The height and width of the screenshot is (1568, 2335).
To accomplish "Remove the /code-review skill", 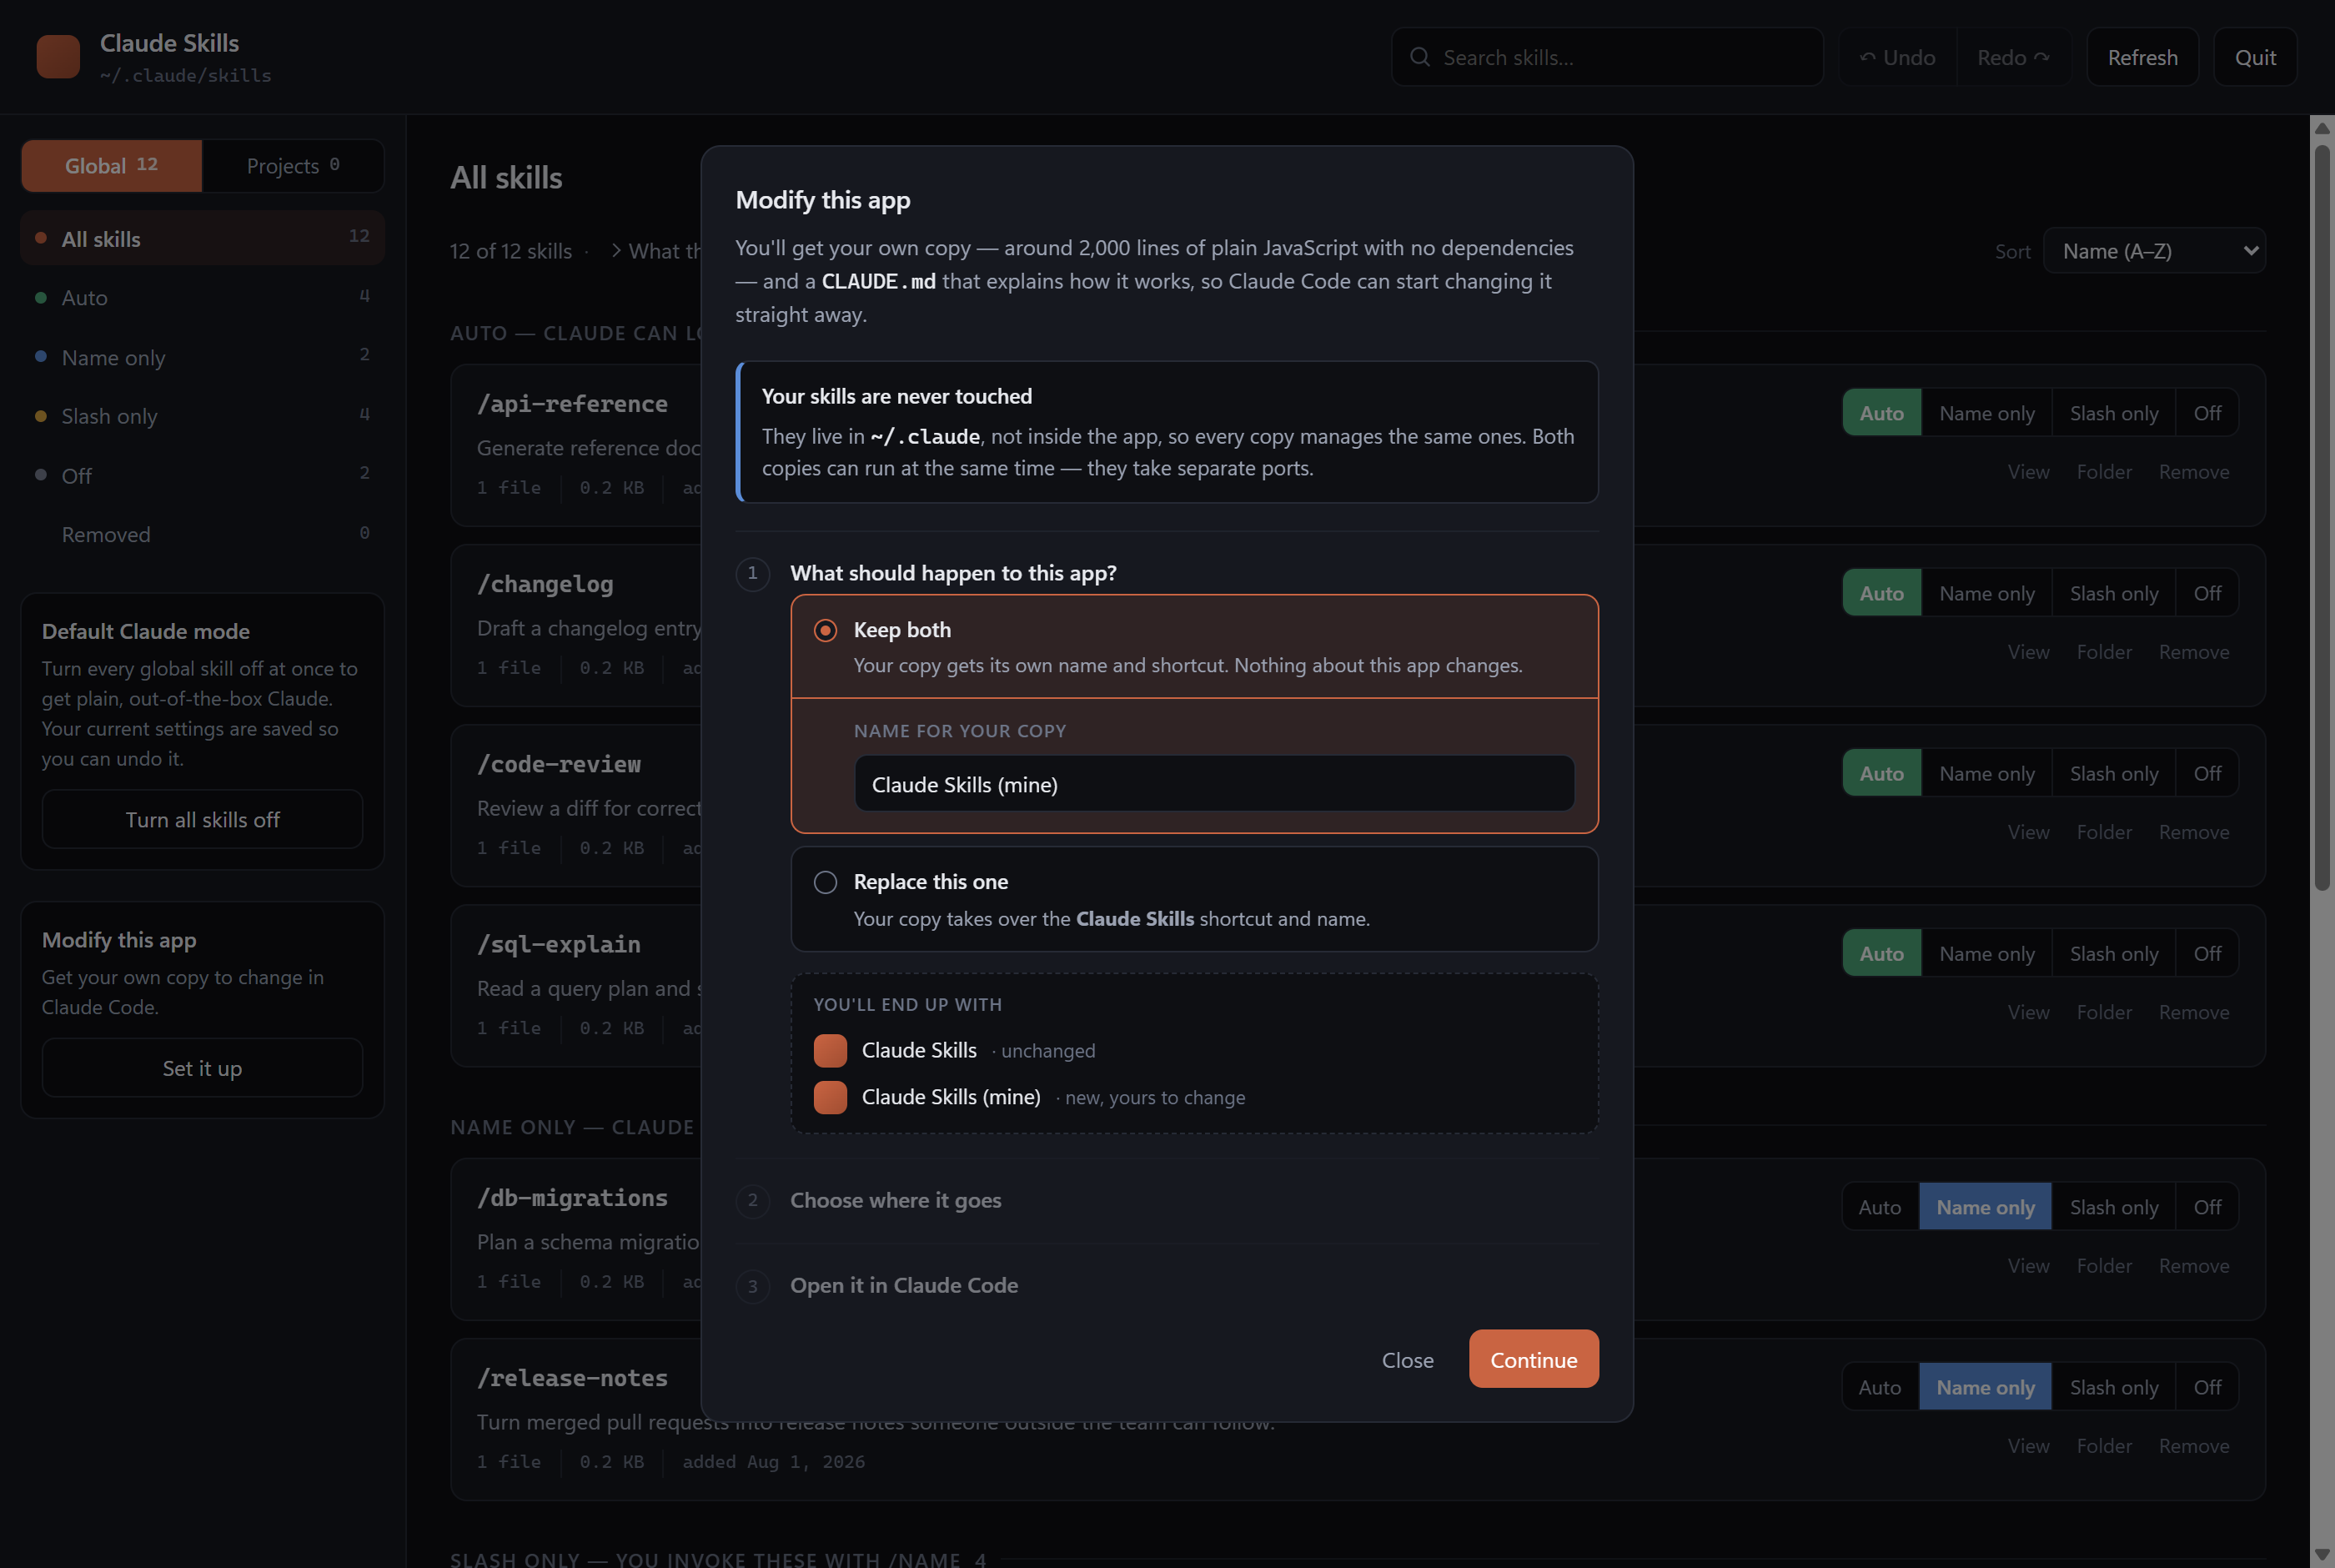I will (x=2194, y=832).
